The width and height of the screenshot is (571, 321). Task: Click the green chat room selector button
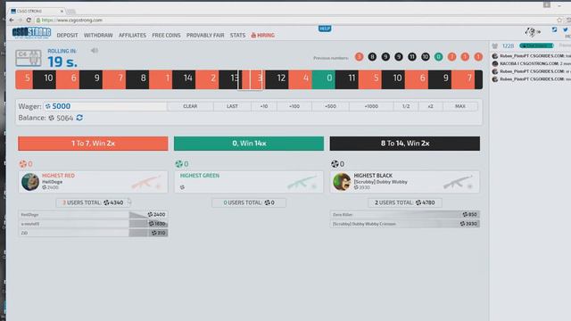click(x=536, y=45)
